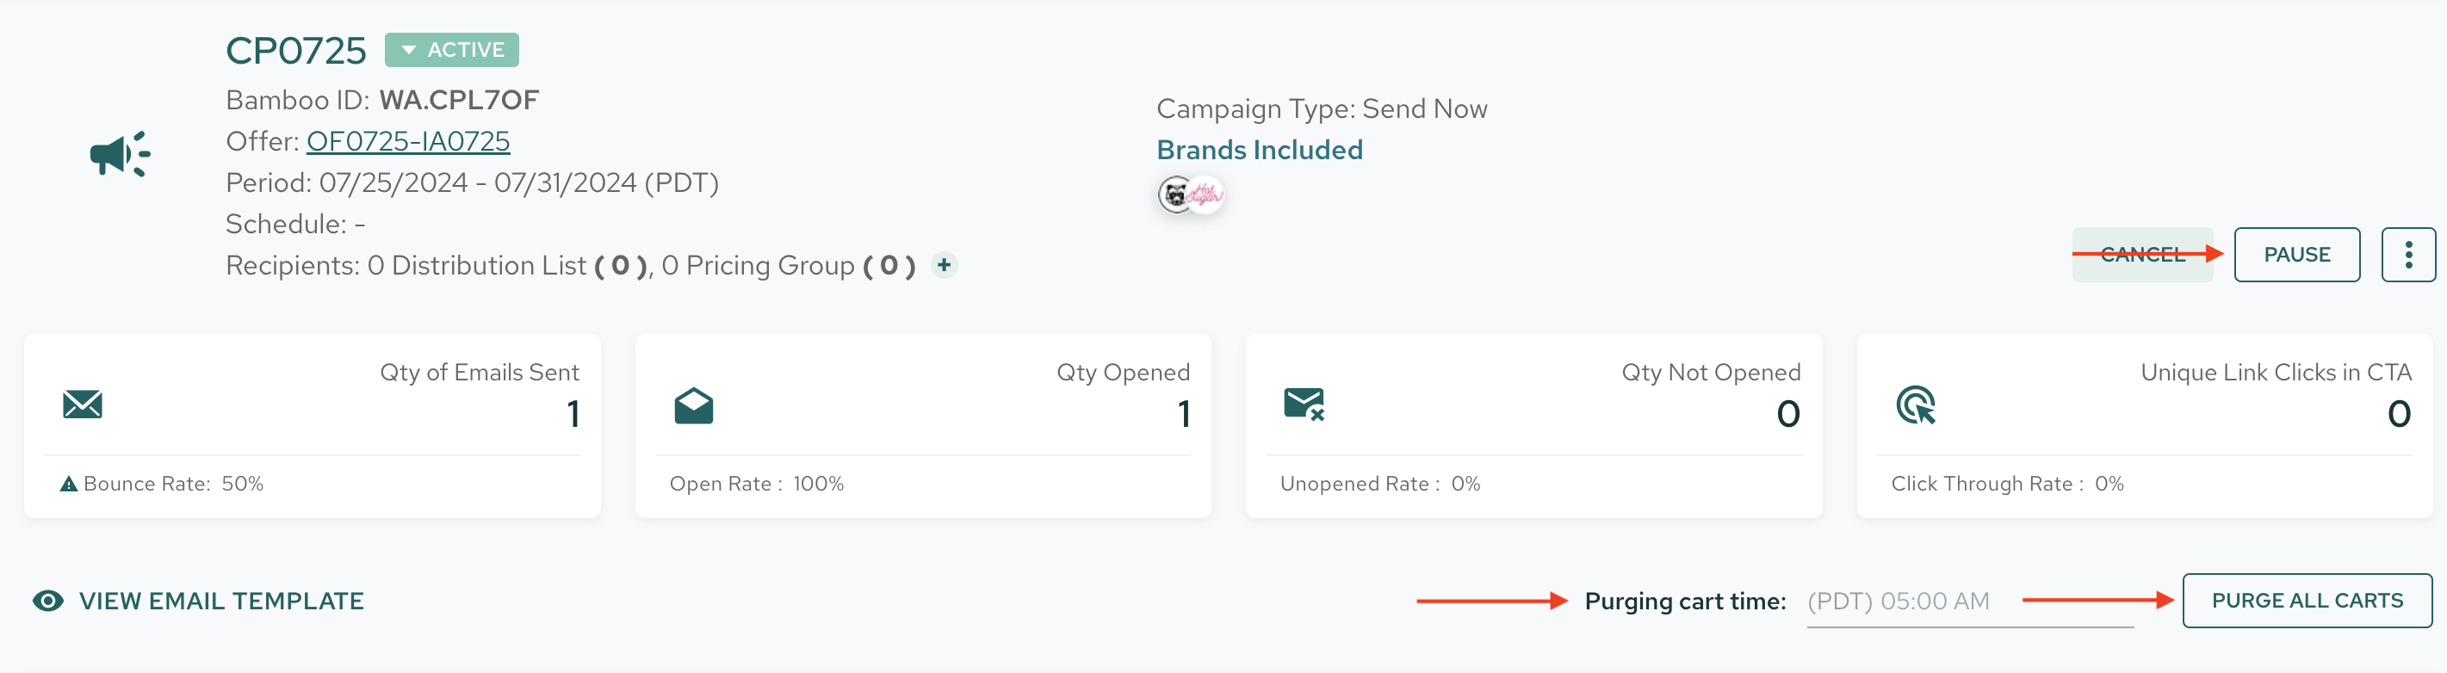Click the Brands Included heading
This screenshot has height=673, width=2447.
(x=1260, y=150)
